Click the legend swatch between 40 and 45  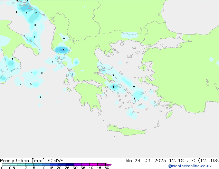(94, 165)
